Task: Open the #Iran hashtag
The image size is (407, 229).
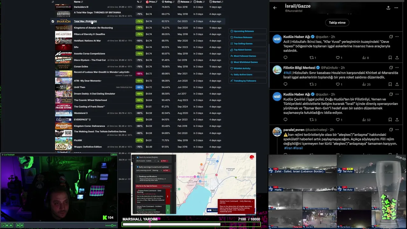Action: (x=288, y=148)
